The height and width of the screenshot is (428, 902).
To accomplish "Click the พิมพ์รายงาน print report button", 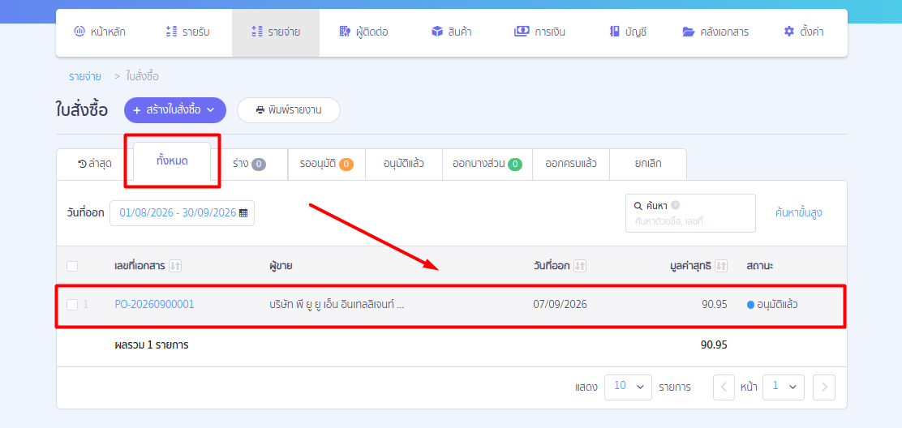I will pyautogui.click(x=289, y=110).
